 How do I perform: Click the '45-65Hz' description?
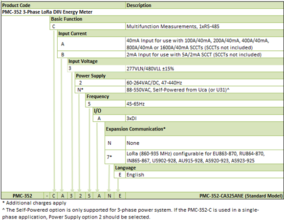click(135, 104)
